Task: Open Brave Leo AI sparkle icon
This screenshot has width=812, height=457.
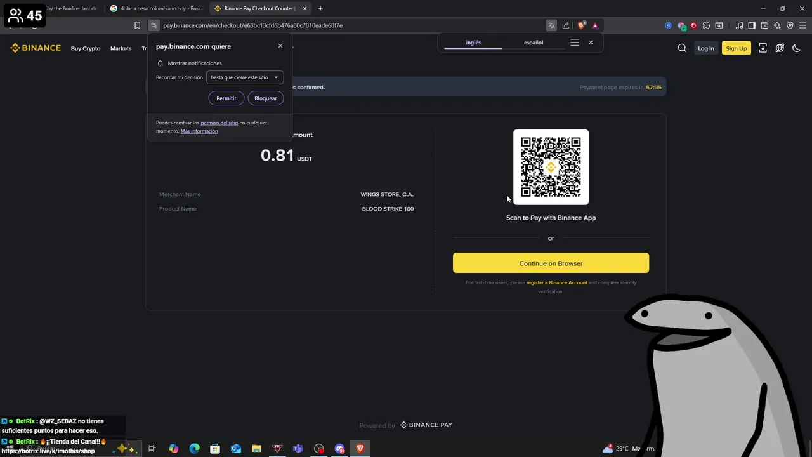Action: pyautogui.click(x=777, y=25)
